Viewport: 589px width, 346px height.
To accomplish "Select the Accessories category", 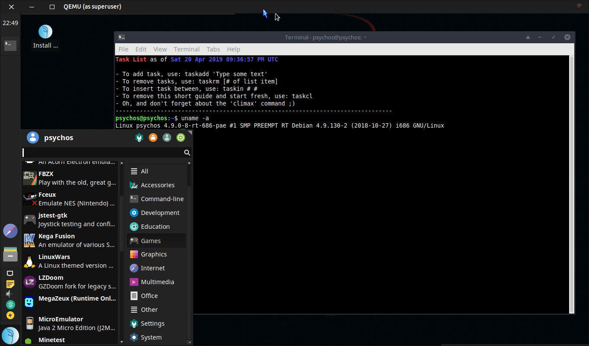I will pos(157,185).
